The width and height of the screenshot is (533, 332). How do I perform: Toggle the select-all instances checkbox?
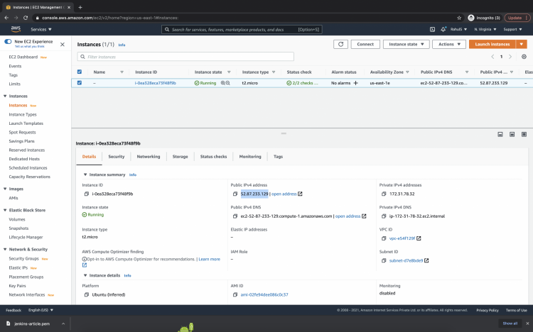click(80, 72)
